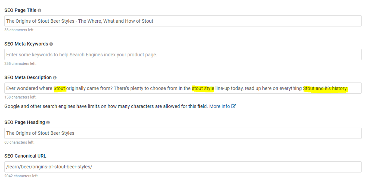Click highlighted "Stout and it's history" text
The width and height of the screenshot is (365, 191).
point(325,88)
